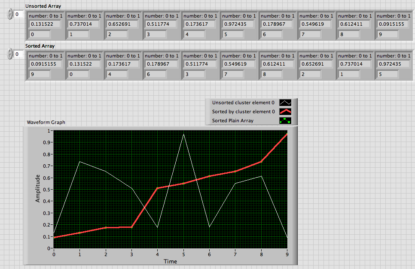Click the integer field 5 in the Sorted Array
415x269 pixels.
[x=388, y=74]
